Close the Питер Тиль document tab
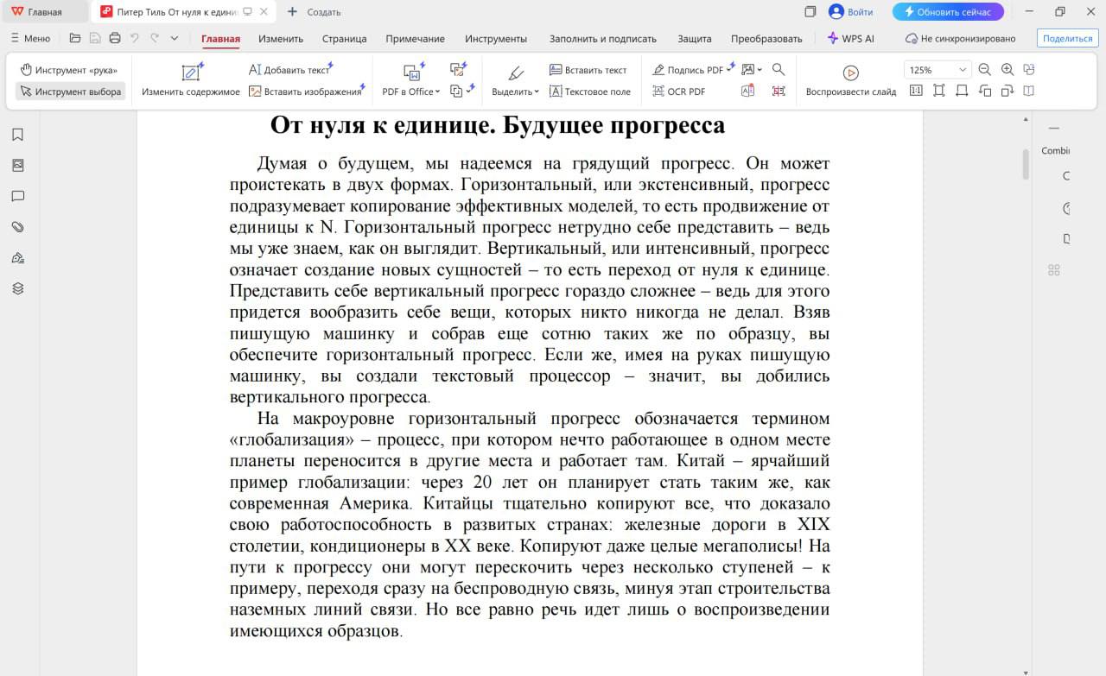The image size is (1106, 676). (x=264, y=12)
